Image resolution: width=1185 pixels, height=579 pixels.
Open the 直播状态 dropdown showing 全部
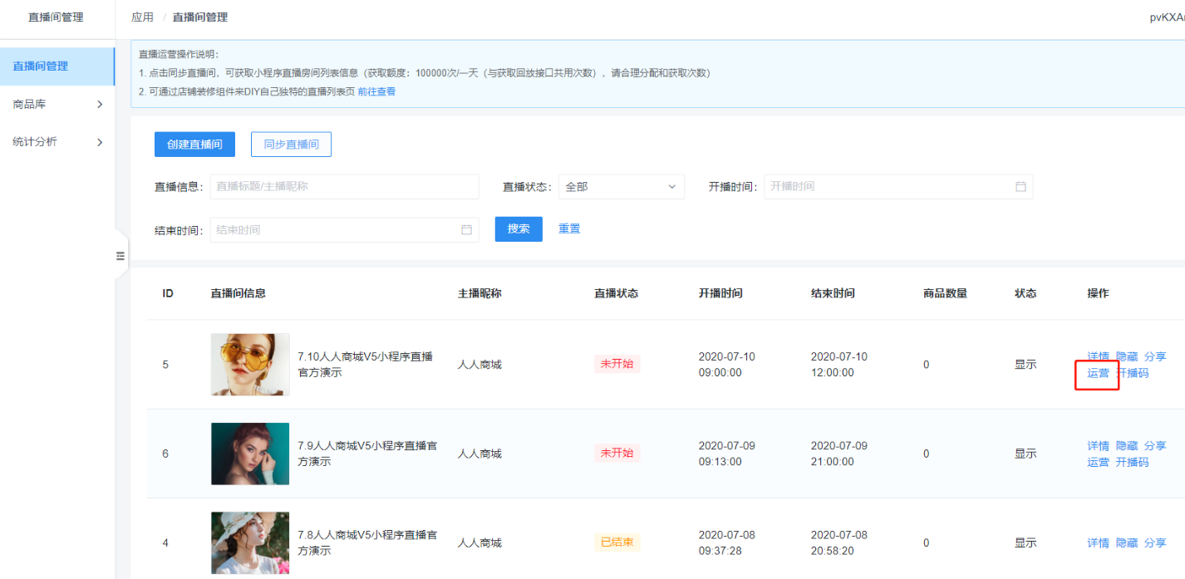(622, 187)
